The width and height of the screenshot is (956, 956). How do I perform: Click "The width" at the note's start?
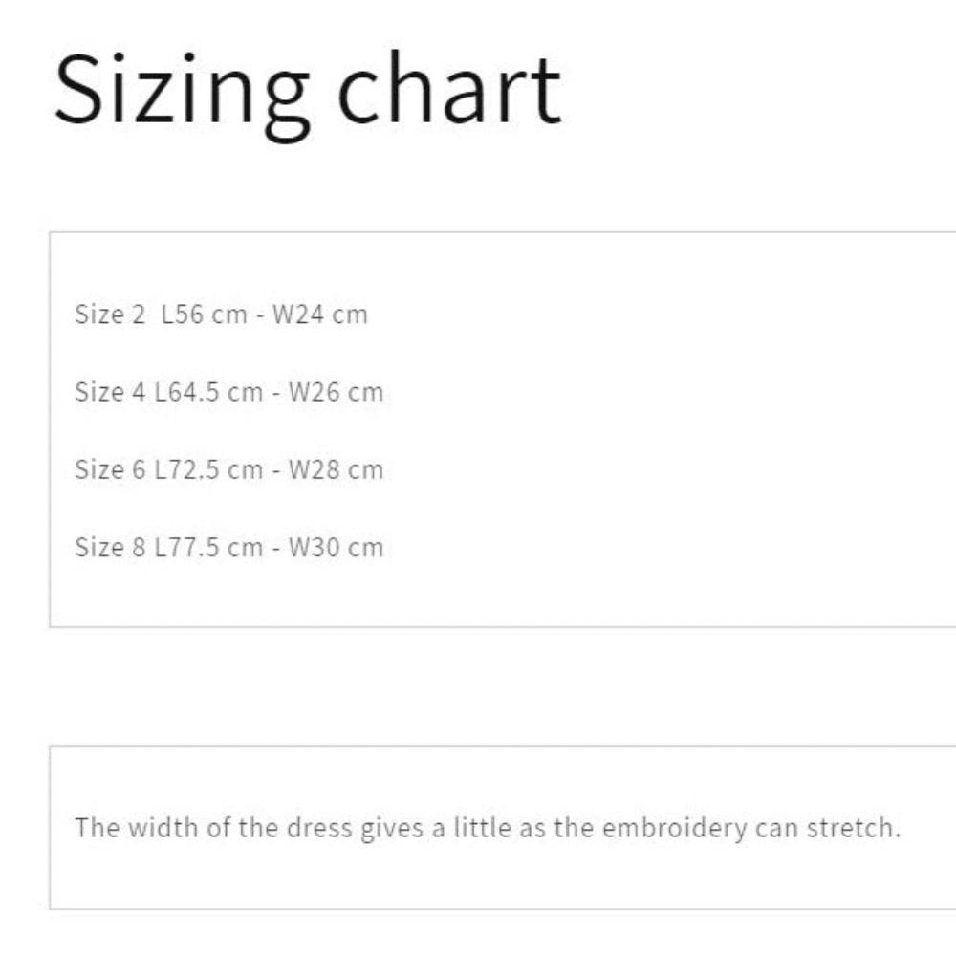(x=137, y=828)
